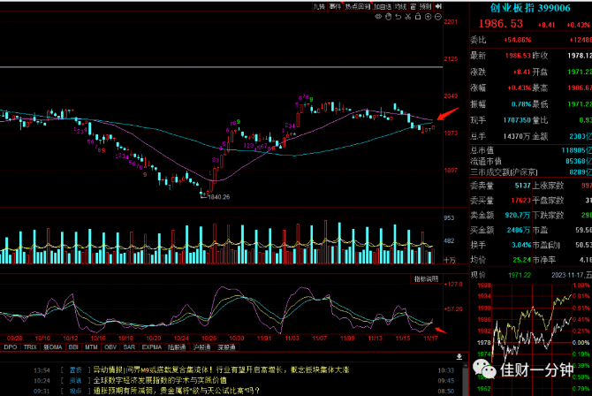Image resolution: width=592 pixels, height=396 pixels.
Task: Click the 现手 1707350 value
Action: point(517,120)
